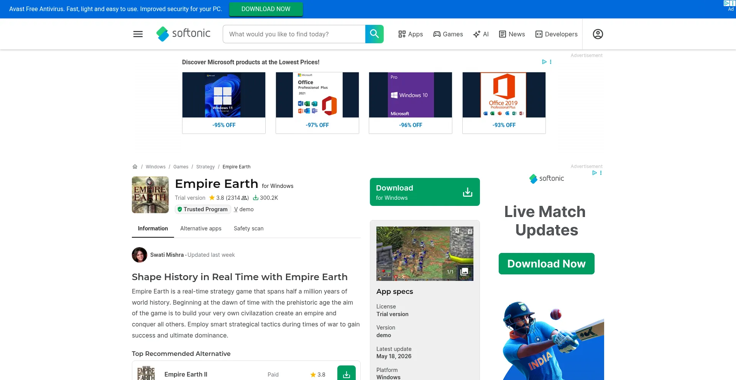The width and height of the screenshot is (736, 380).
Task: Click the 'May 18, 2026' latest update value
Action: click(394, 356)
